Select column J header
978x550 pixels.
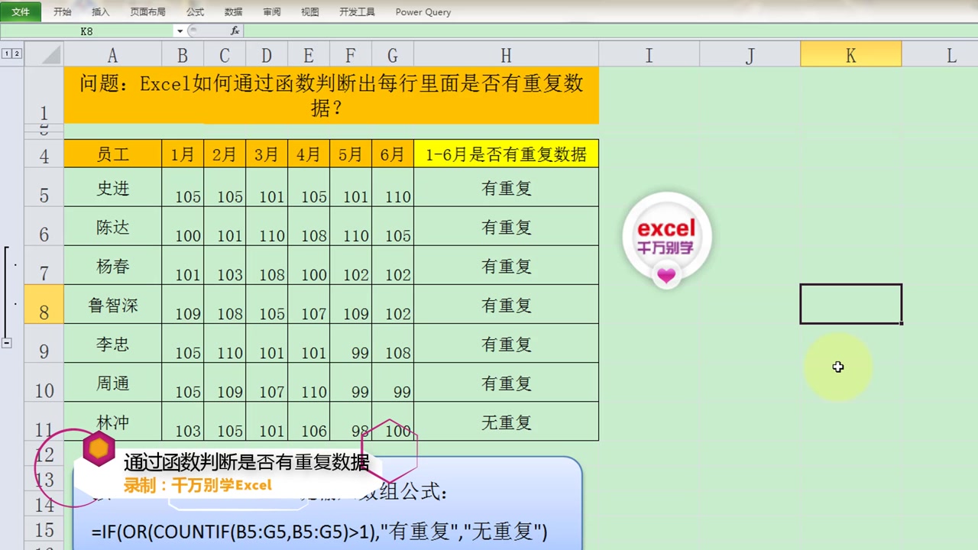tap(750, 55)
